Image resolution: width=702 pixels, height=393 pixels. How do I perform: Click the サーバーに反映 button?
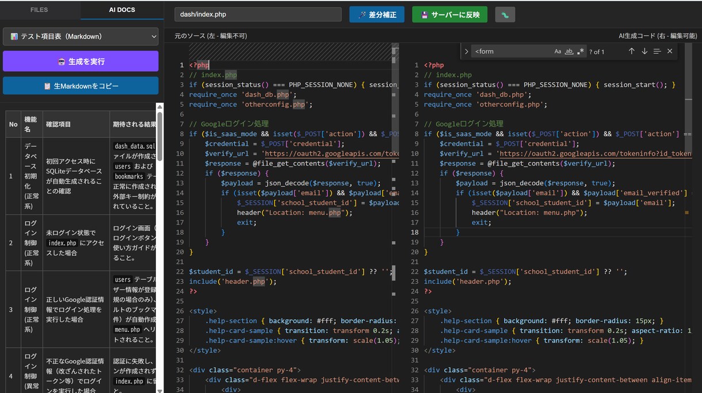(x=449, y=14)
